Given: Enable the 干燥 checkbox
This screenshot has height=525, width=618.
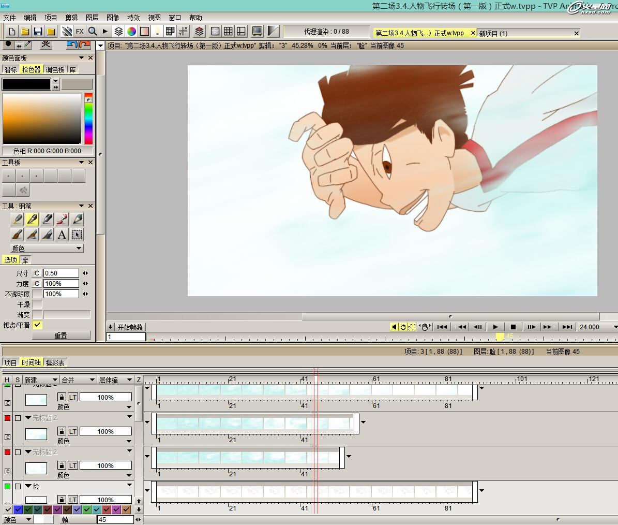Looking at the screenshot, I should coord(37,304).
